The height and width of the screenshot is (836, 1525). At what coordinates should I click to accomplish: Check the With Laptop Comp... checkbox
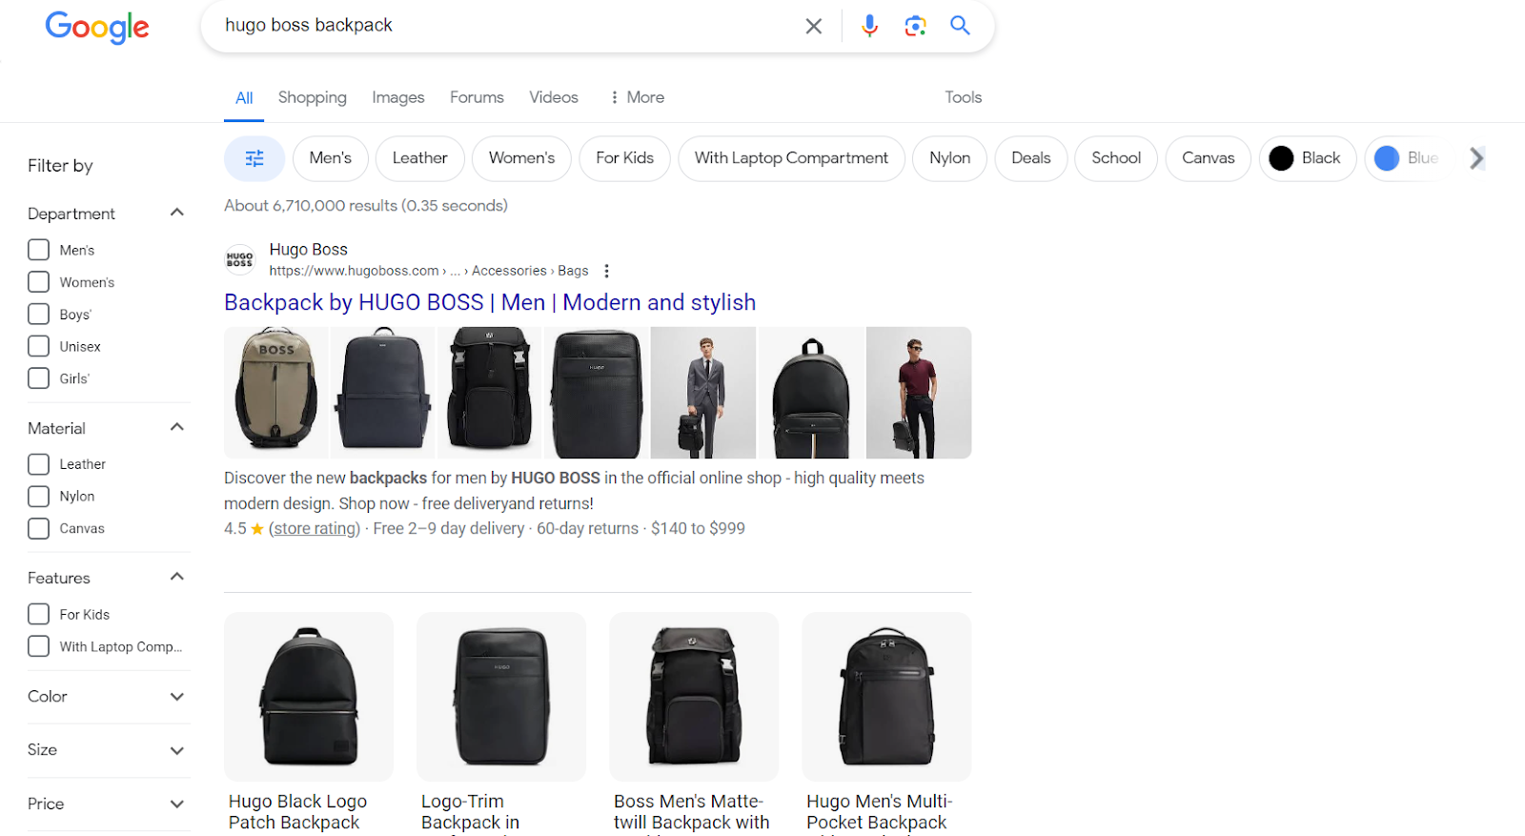(38, 646)
